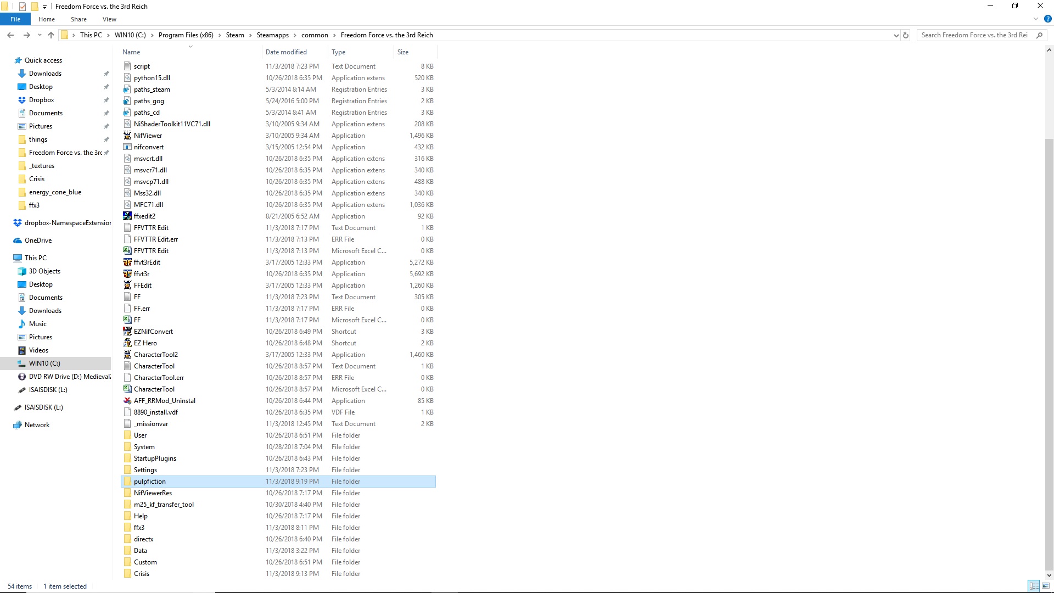This screenshot has height=593, width=1054.
Task: Click the FFEdit application icon
Action: 127,286
